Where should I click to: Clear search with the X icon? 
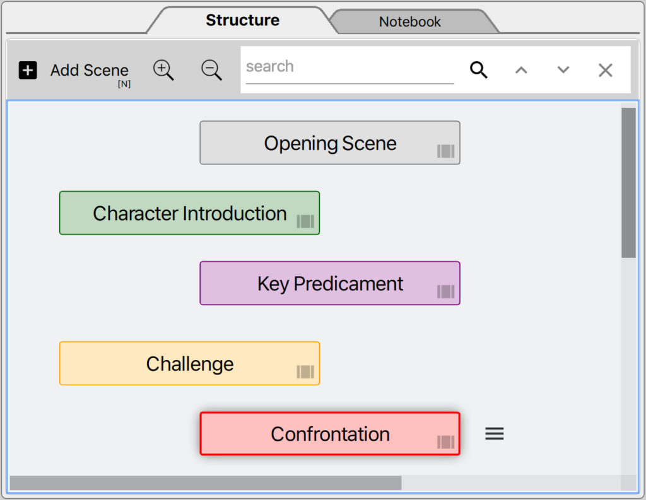point(605,71)
